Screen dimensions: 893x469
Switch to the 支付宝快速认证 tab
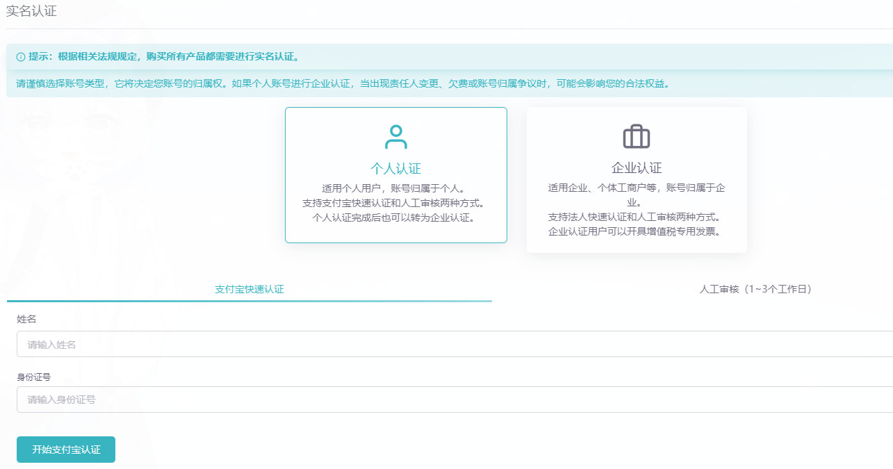pyautogui.click(x=249, y=290)
